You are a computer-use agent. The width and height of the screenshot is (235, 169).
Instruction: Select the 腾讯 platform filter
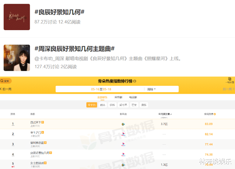[103, 105]
